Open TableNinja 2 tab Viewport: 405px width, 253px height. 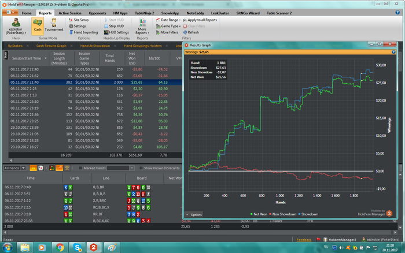pyautogui.click(x=145, y=13)
